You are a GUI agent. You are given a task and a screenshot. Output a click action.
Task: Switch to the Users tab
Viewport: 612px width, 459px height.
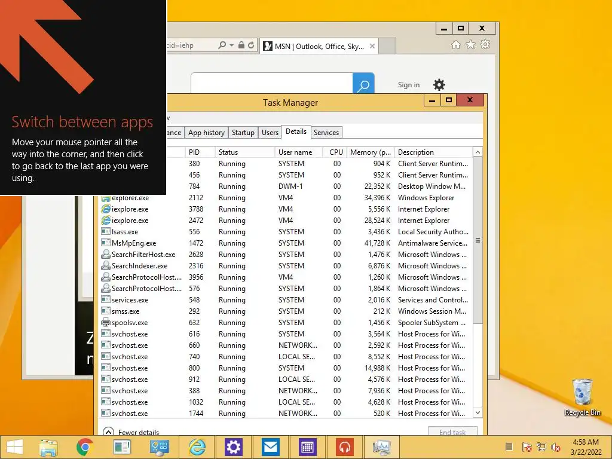(270, 133)
